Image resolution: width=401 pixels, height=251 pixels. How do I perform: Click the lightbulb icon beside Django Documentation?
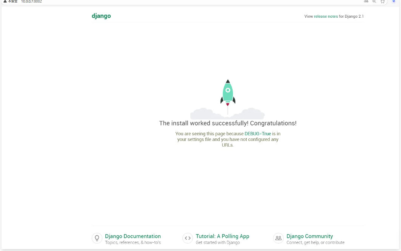(97, 238)
